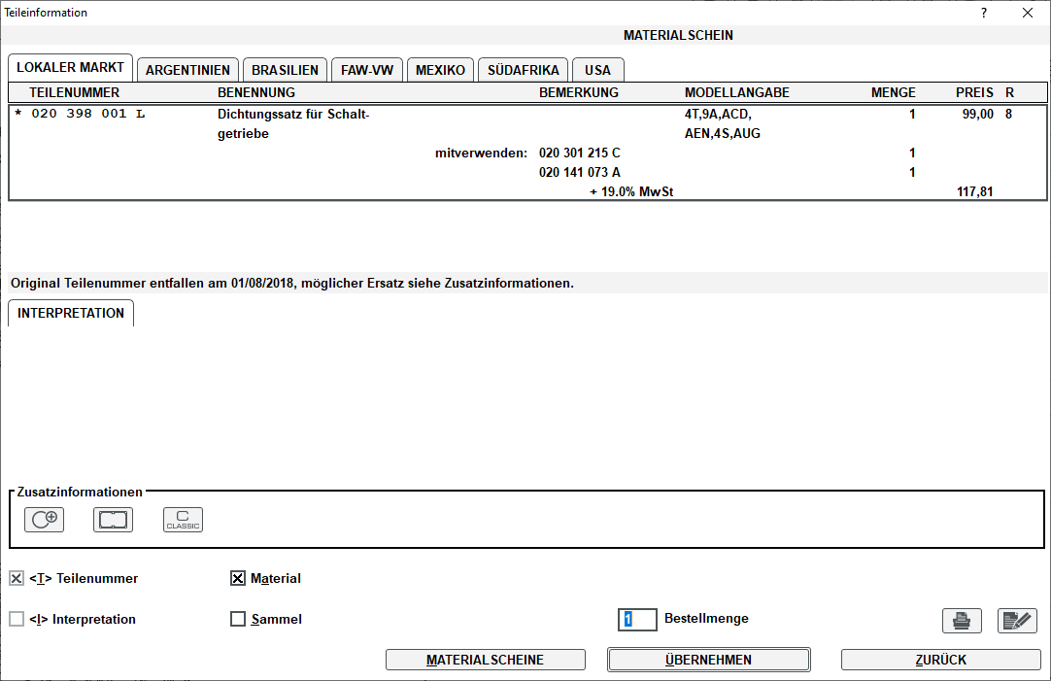Screen dimensions: 1051x681
Task: Print the Materialschein with printer icon
Action: (x=962, y=620)
